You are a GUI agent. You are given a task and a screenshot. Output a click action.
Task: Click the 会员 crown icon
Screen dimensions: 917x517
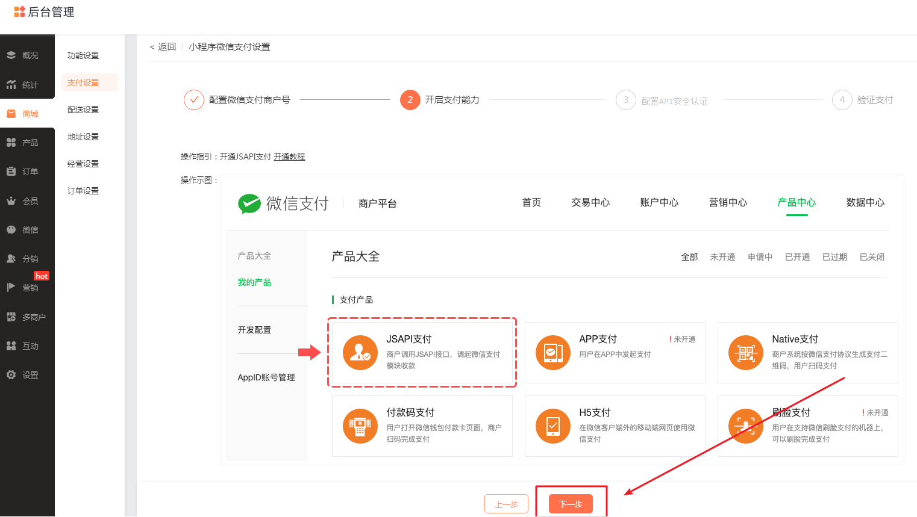[11, 201]
